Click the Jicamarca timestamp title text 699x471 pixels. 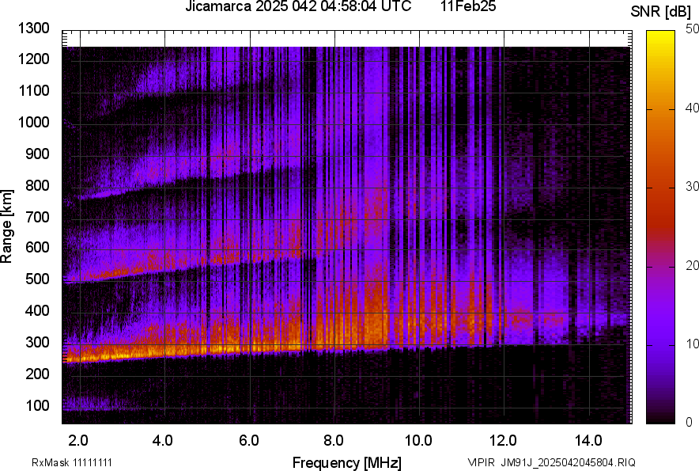pyautogui.click(x=298, y=7)
